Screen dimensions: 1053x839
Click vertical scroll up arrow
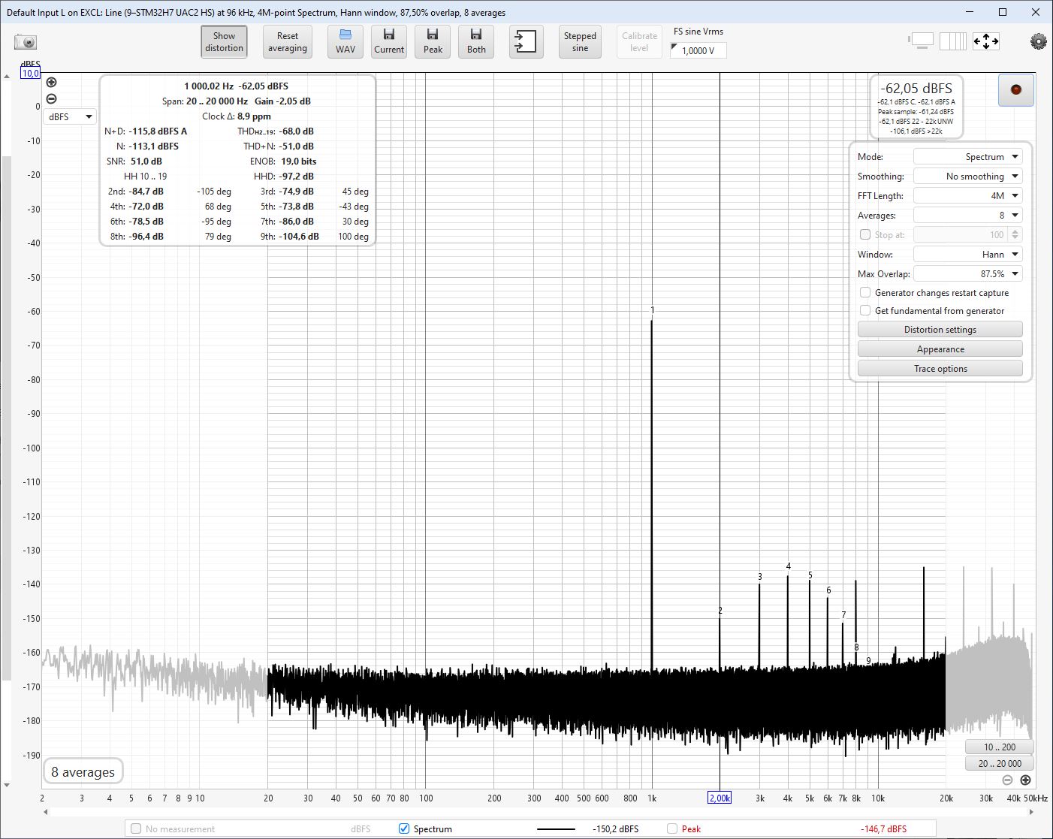tap(7, 77)
